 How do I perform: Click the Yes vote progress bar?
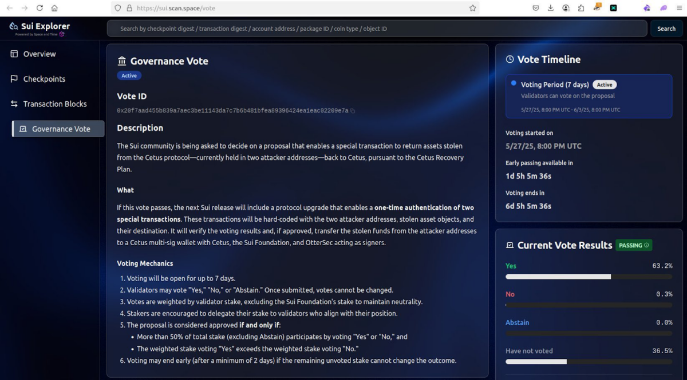pyautogui.click(x=589, y=277)
